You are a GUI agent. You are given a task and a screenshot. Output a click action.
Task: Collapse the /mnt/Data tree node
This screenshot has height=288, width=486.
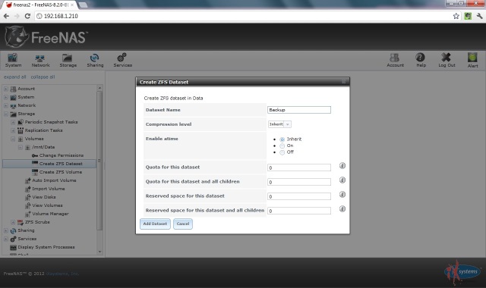(x=21, y=147)
